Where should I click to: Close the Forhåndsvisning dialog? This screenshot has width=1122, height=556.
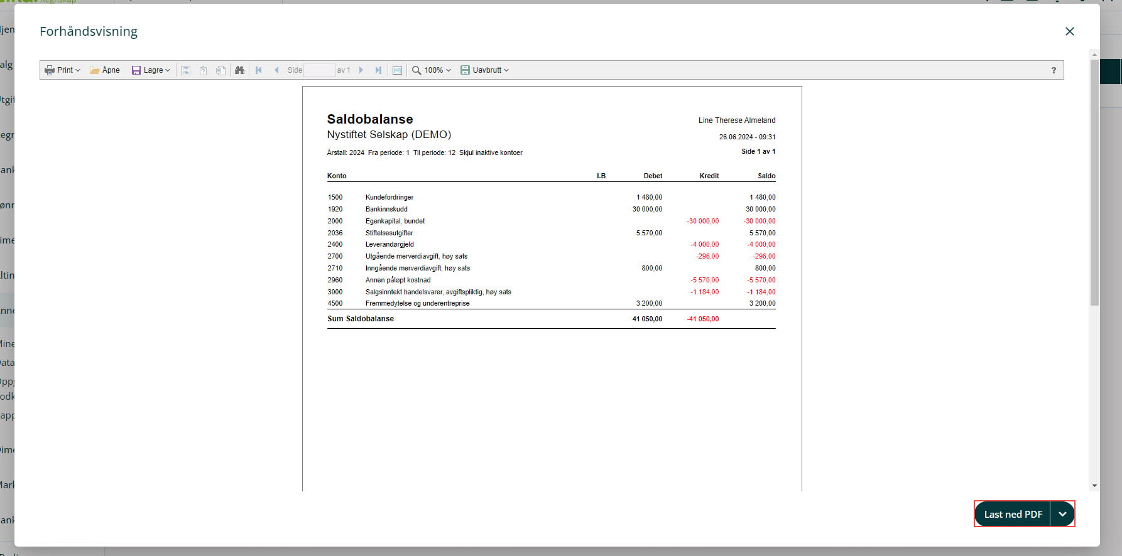pos(1069,31)
